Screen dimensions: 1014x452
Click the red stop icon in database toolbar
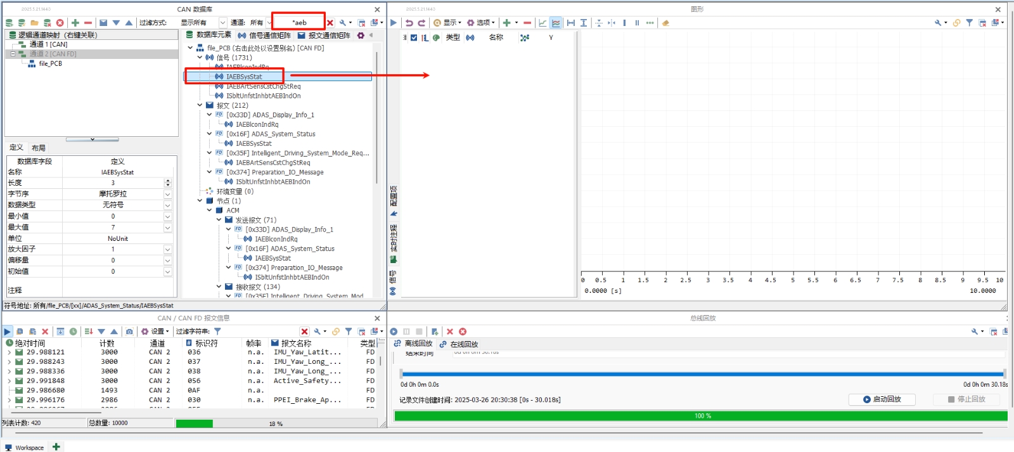pos(60,23)
